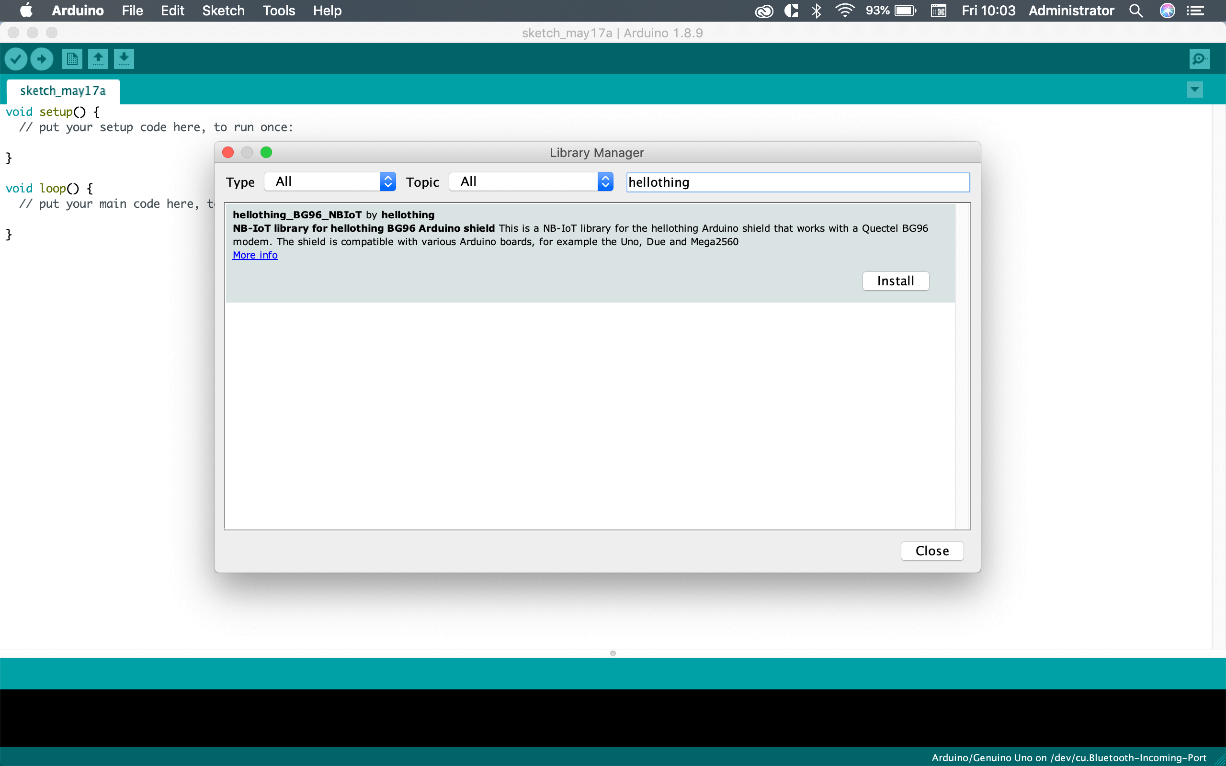Save the sketch with the down-arrow icon
This screenshot has width=1226, height=766.
point(124,59)
